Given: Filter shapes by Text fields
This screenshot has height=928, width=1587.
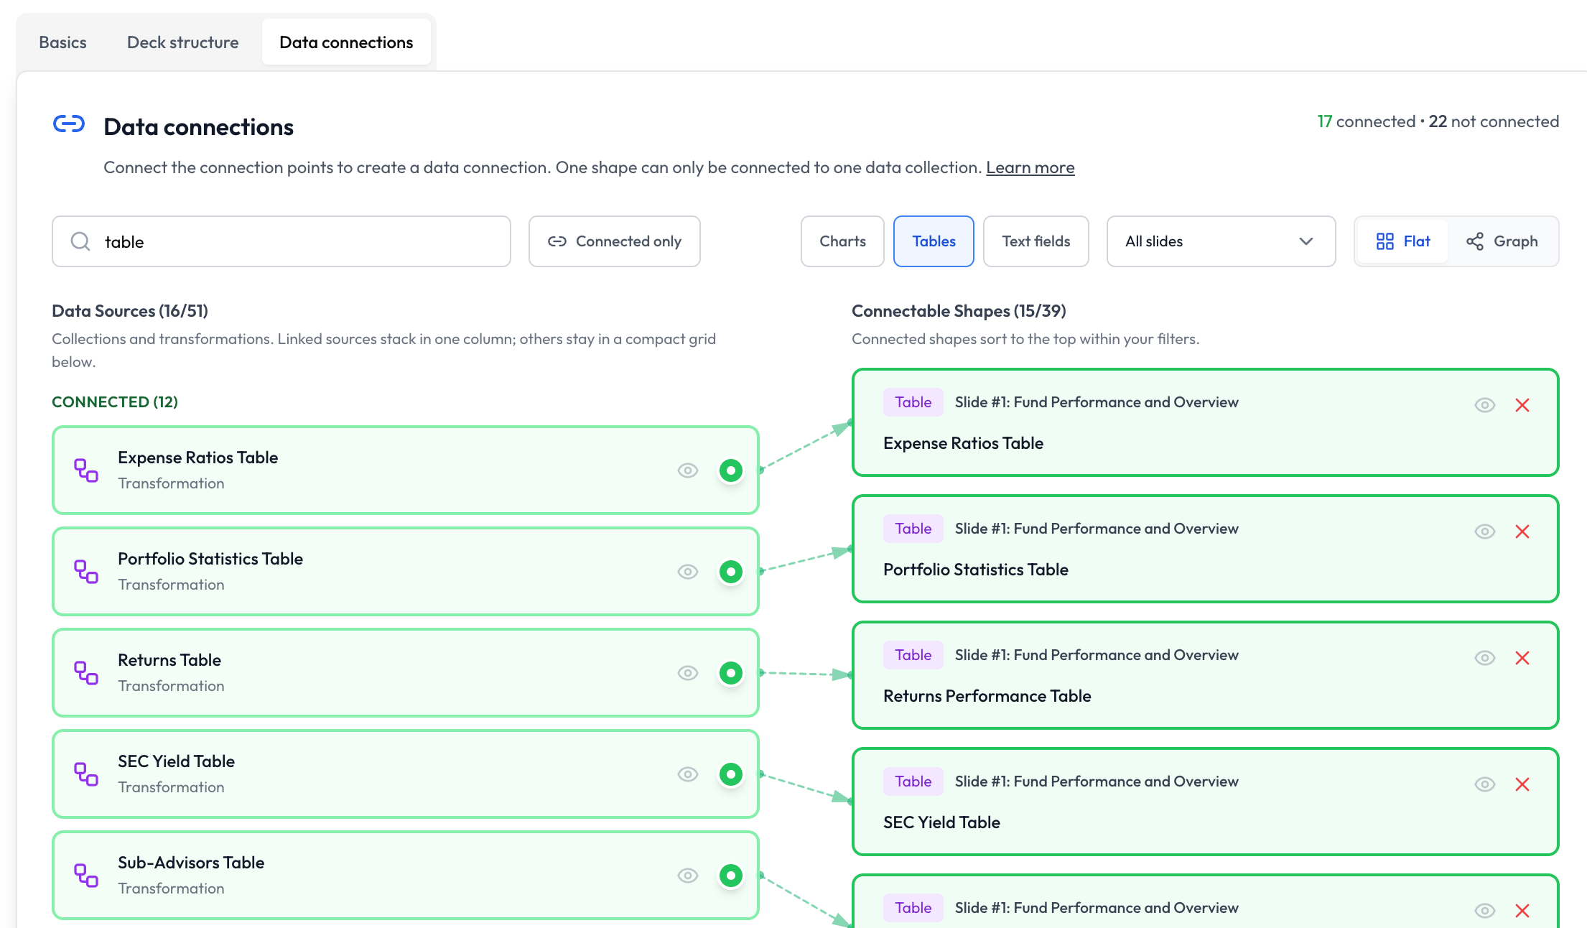Looking at the screenshot, I should coord(1036,241).
